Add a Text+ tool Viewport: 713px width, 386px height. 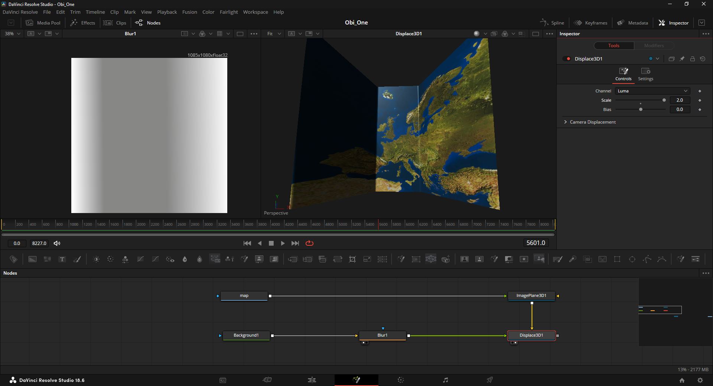[62, 259]
